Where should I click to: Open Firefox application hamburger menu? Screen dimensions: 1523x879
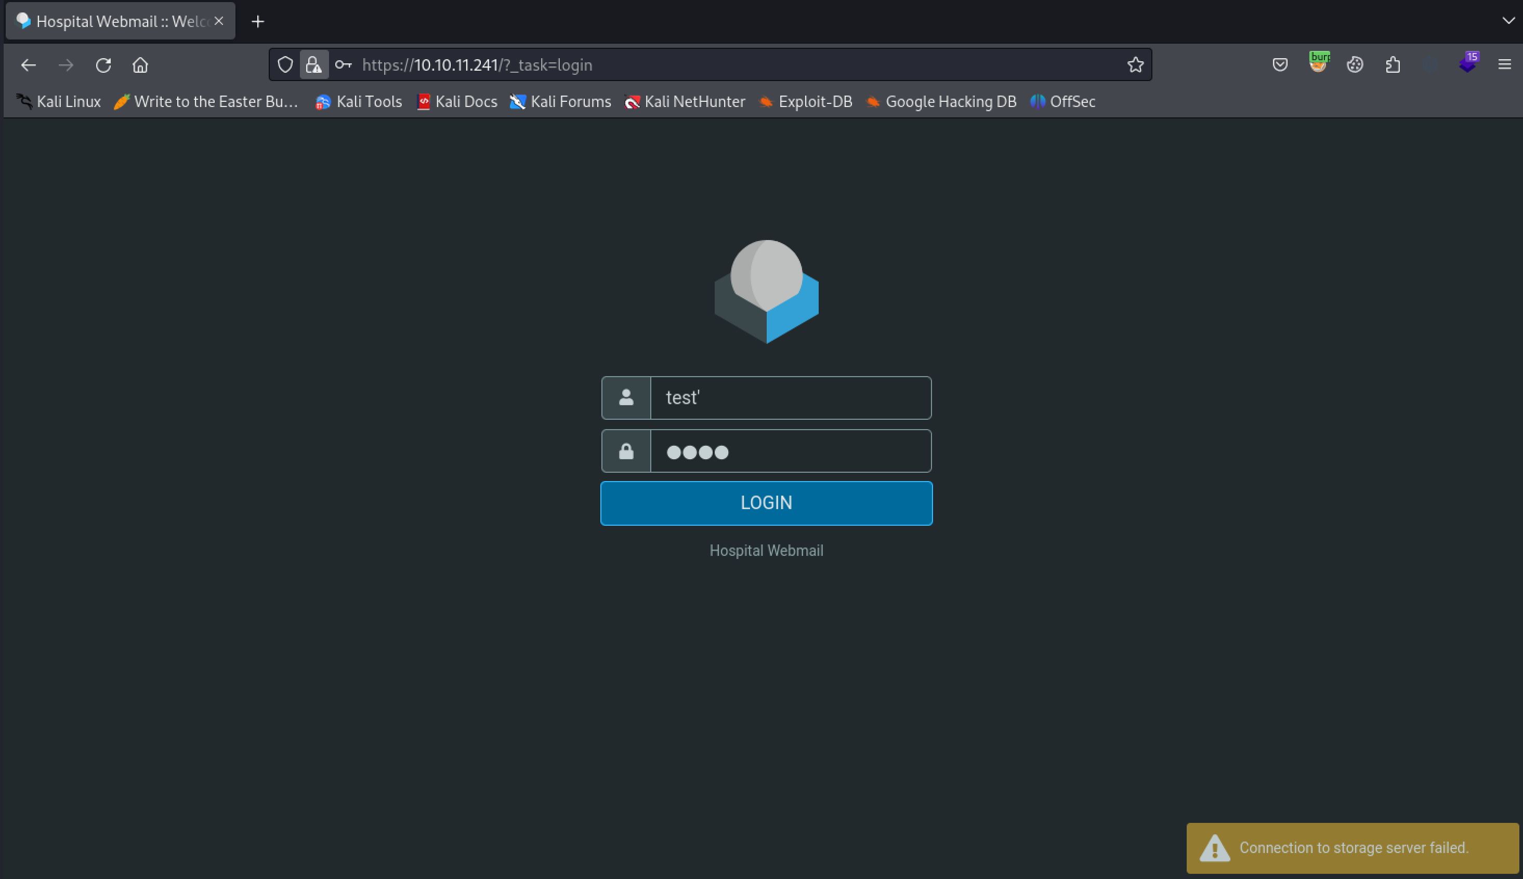click(1504, 65)
